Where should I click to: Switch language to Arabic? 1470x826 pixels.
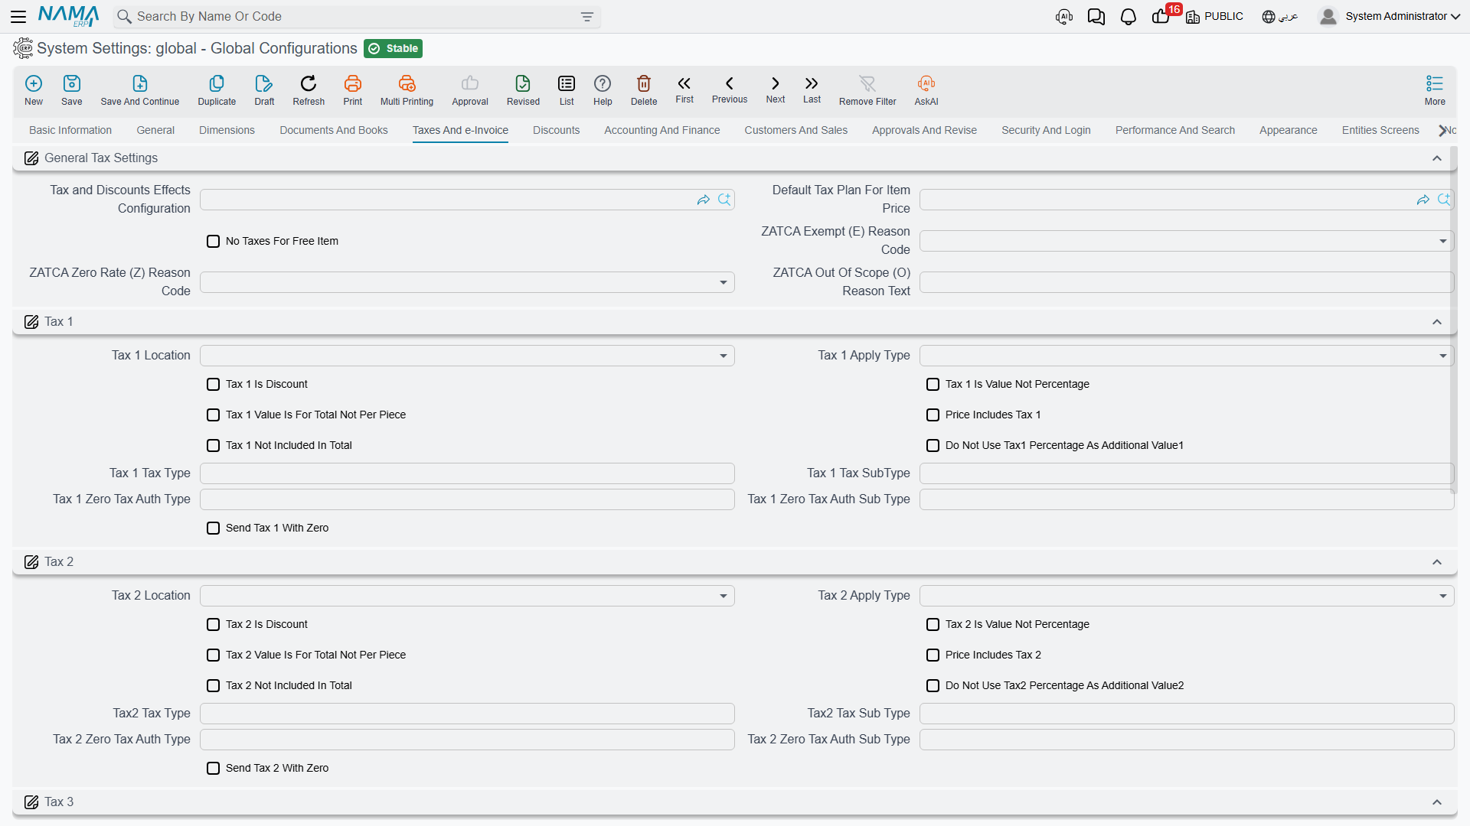[x=1279, y=17]
